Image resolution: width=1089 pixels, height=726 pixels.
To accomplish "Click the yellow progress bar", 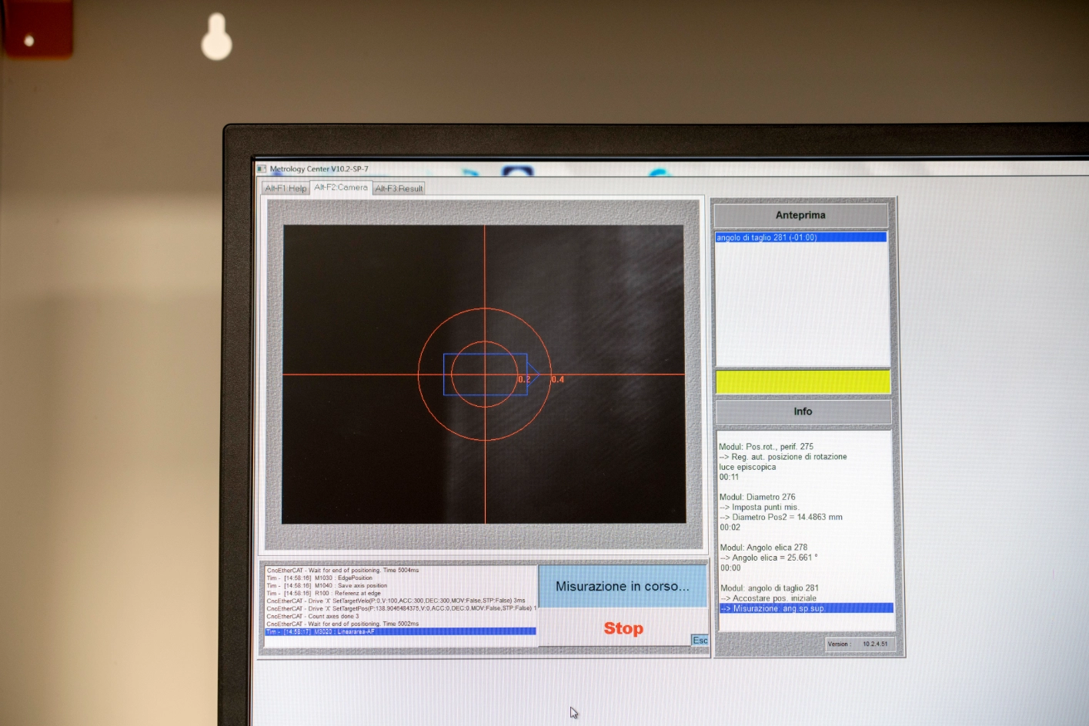I will [x=802, y=381].
